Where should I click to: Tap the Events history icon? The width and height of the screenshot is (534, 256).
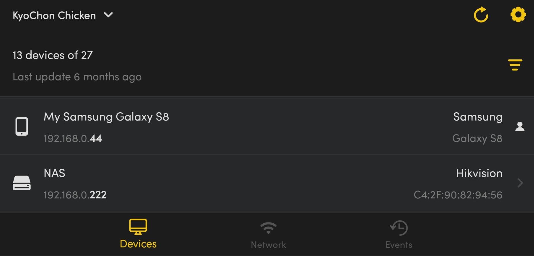(398, 227)
